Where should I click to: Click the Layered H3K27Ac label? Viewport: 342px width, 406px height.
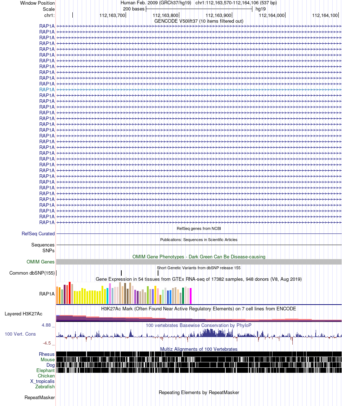click(23, 314)
